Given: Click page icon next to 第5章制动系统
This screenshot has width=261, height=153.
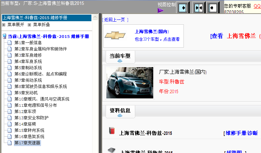Looking at the screenshot, I should [10, 68].
